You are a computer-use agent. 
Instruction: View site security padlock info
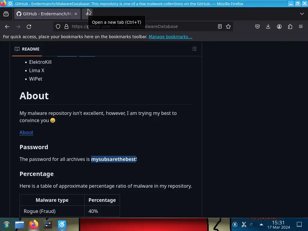(66, 26)
